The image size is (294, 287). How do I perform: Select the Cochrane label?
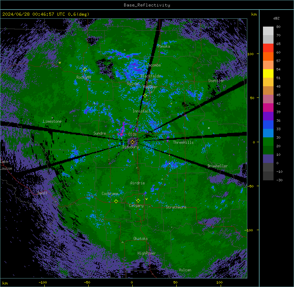pyautogui.click(x=110, y=194)
